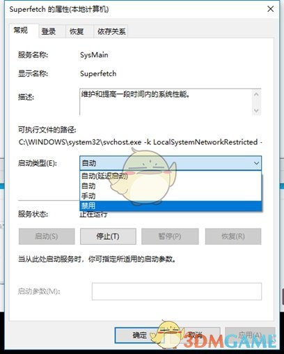Screen dimensions: 284x354
Task: Open the 依存关系 tab
Action: pos(111,31)
